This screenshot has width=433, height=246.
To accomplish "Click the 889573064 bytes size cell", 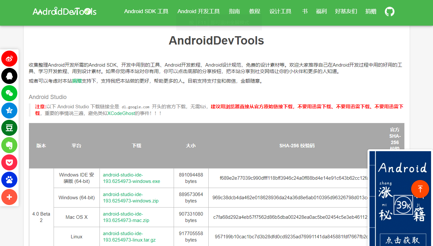I will click(x=191, y=198).
